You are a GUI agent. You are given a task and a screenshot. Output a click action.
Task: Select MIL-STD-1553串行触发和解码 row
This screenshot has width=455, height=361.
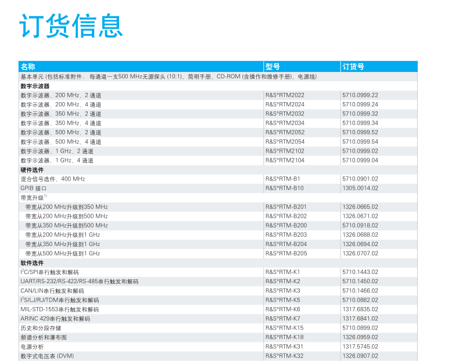pos(218,309)
